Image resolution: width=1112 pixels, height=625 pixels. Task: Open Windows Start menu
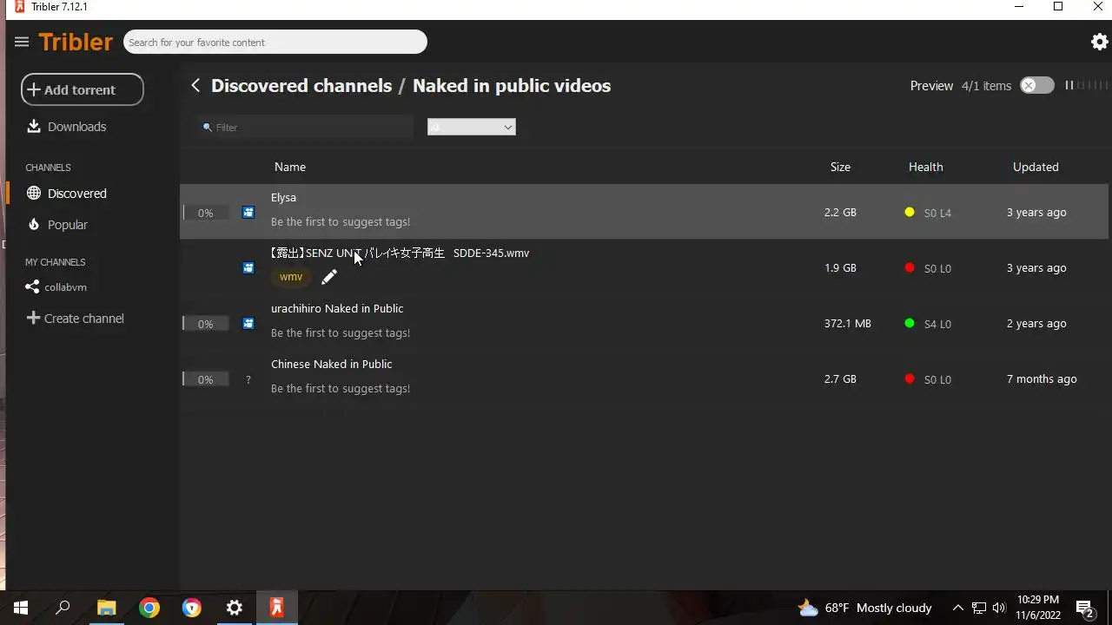point(21,608)
